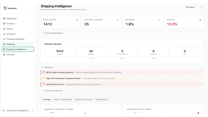The image size is (208, 117).
Task: Click the 3 RTO lifecycle card
Action: (185, 52)
